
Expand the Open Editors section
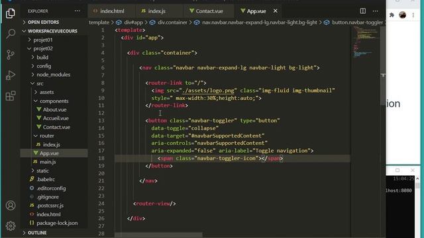point(43,22)
